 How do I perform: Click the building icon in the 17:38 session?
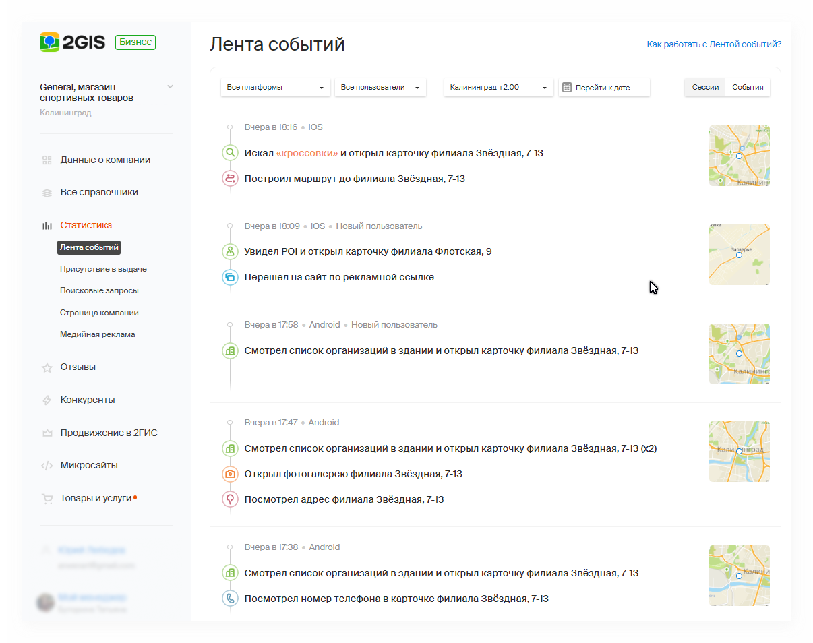(231, 573)
